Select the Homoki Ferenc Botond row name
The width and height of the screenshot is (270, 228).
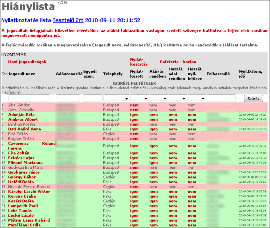coord(29,187)
